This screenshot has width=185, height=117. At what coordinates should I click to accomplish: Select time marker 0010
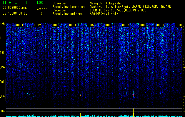click(x=178, y=25)
